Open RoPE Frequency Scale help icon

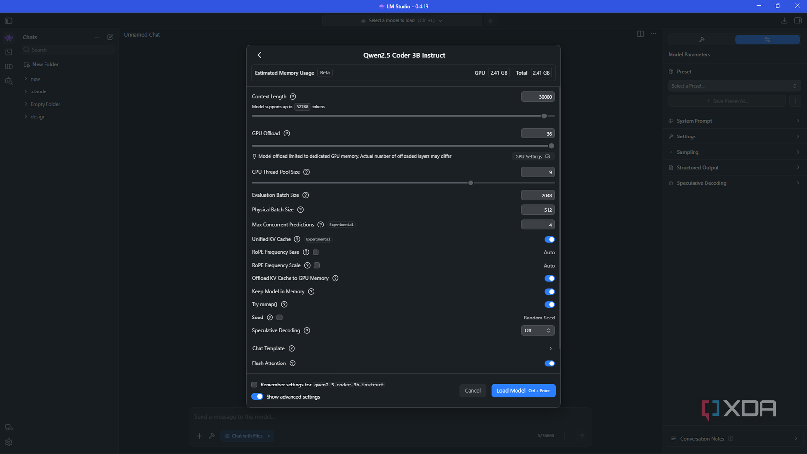pos(307,266)
